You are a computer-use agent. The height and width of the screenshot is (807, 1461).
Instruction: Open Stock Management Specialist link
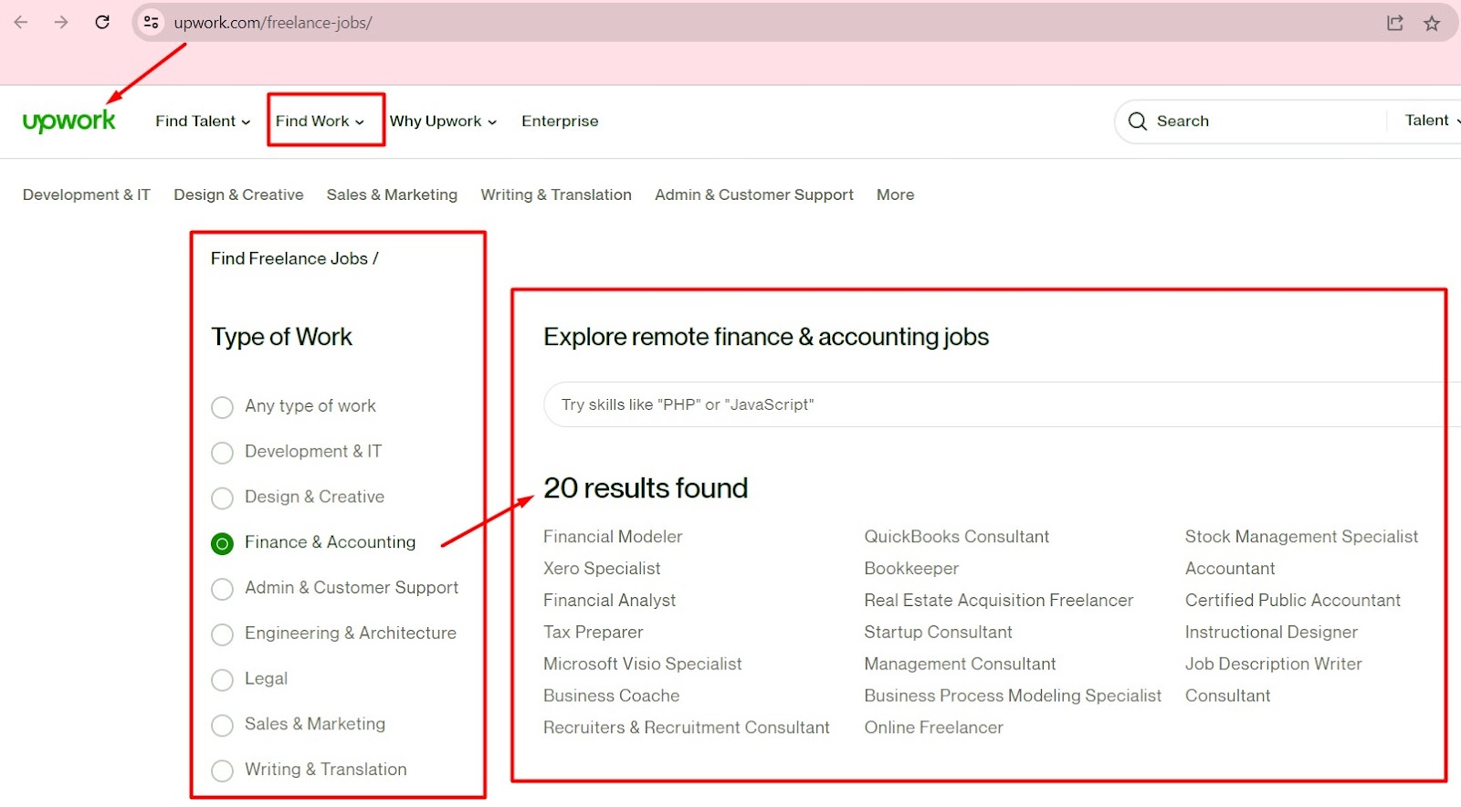(1301, 537)
